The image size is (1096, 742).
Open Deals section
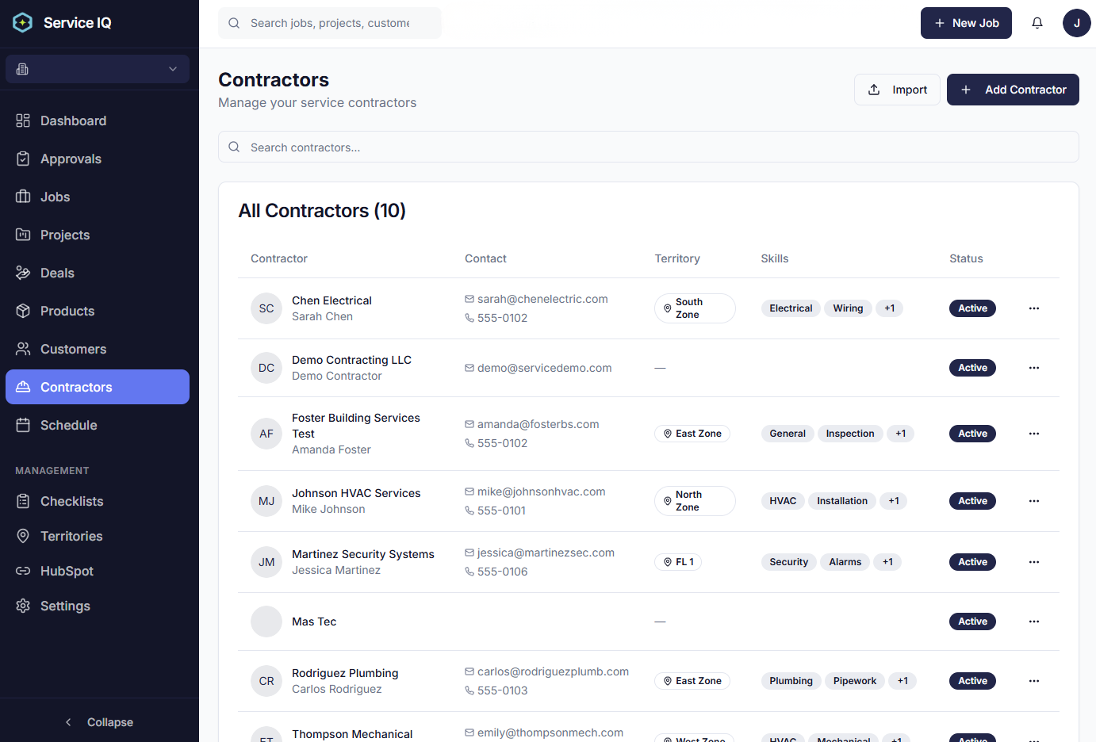pos(98,273)
